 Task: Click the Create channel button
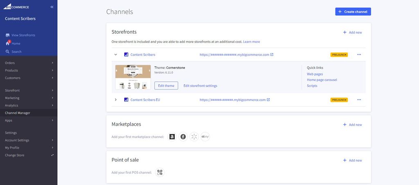pos(353,12)
